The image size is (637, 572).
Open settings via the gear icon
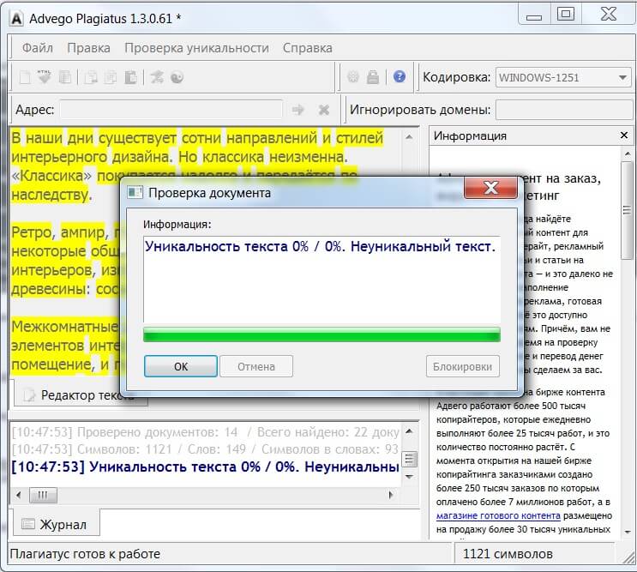(353, 77)
